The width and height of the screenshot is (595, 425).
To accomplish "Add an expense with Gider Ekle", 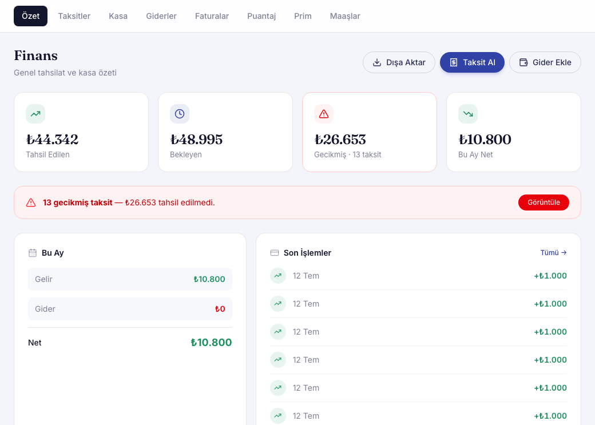I will [x=545, y=62].
